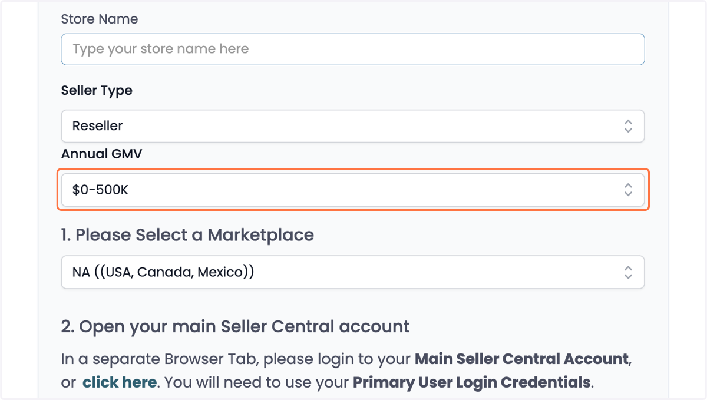This screenshot has height=400, width=707.
Task: Click the Annual GMV chevron arrows icon
Action: (628, 190)
